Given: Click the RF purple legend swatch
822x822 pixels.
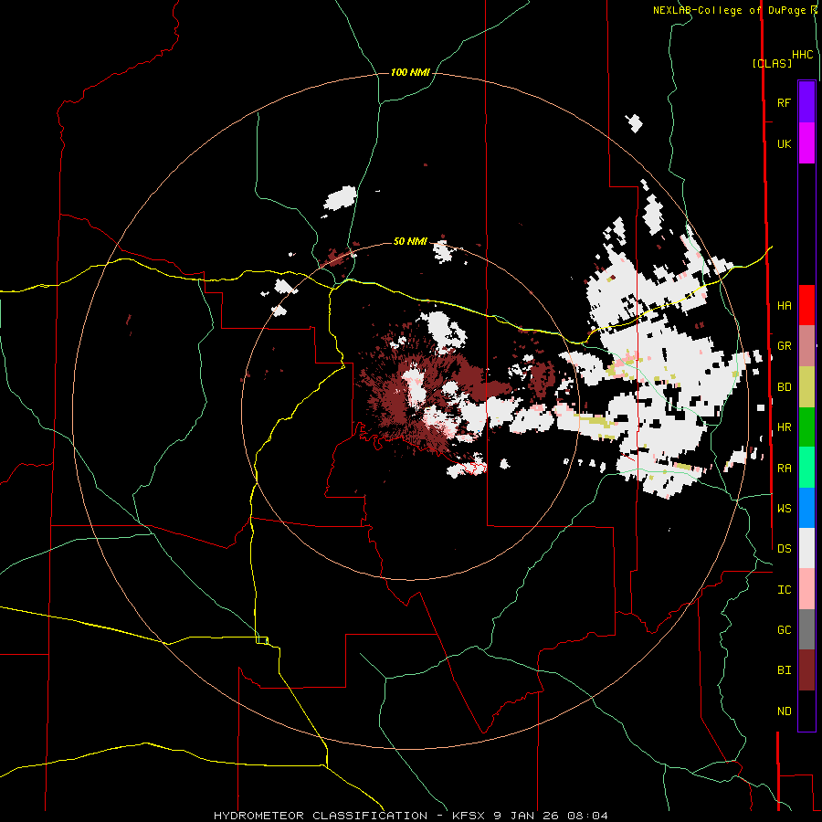Looking at the screenshot, I should [x=806, y=102].
